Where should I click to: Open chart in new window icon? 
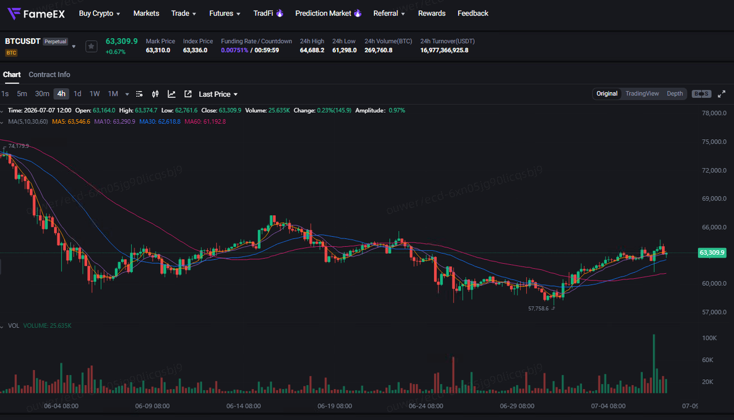coord(188,94)
